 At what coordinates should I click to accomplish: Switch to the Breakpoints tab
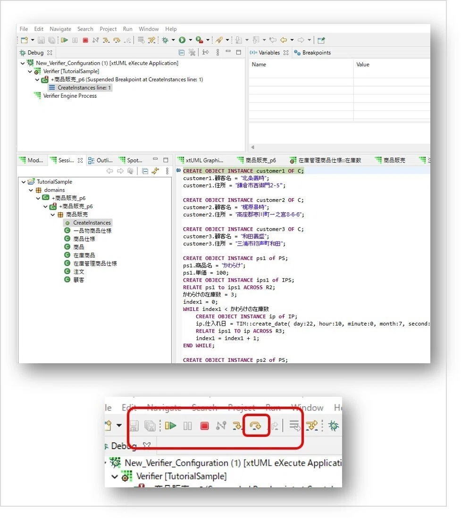coord(313,53)
